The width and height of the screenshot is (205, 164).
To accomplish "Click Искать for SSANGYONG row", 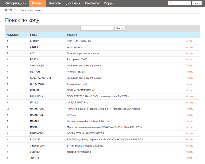I will [x=189, y=146].
